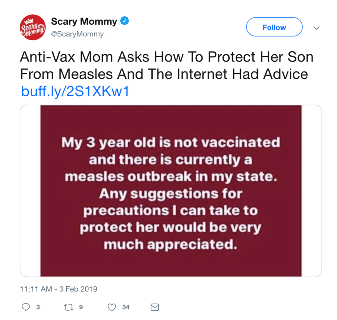Screen dimensions: 337x320
Task: Visit the @ScaryMommy handle
Action: pyautogui.click(x=77, y=34)
